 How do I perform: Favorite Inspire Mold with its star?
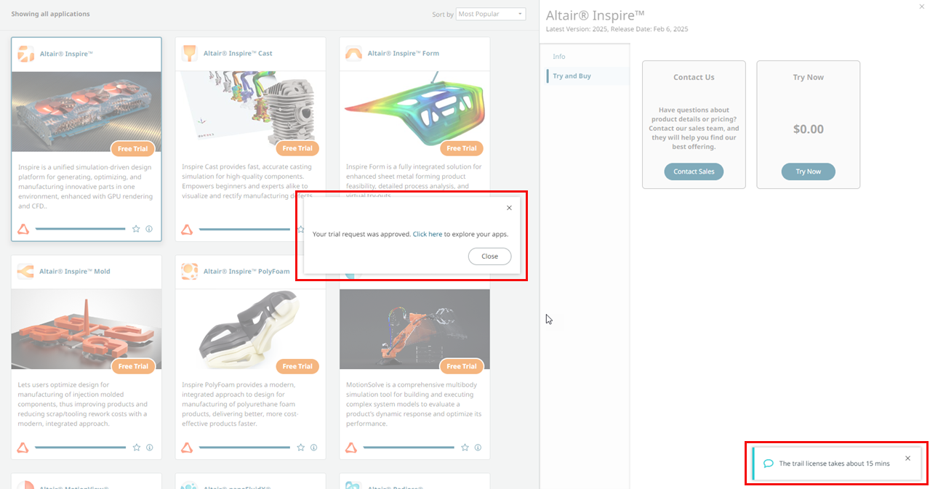coord(136,448)
